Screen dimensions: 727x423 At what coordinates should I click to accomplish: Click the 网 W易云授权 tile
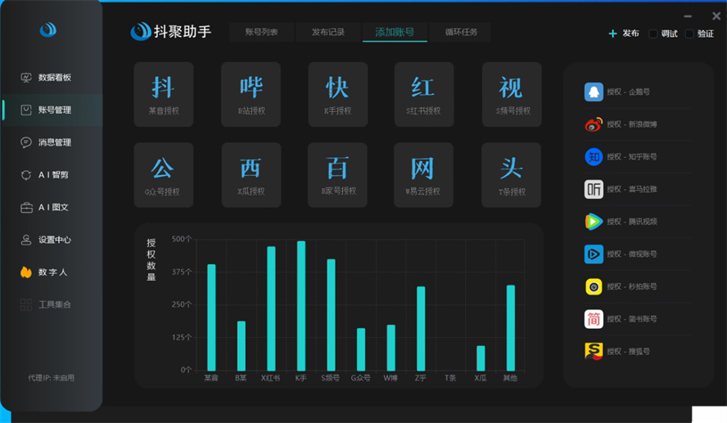pos(423,175)
